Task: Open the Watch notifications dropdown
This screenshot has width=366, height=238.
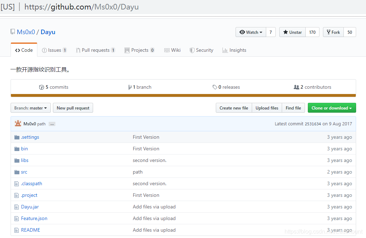Action: point(251,32)
